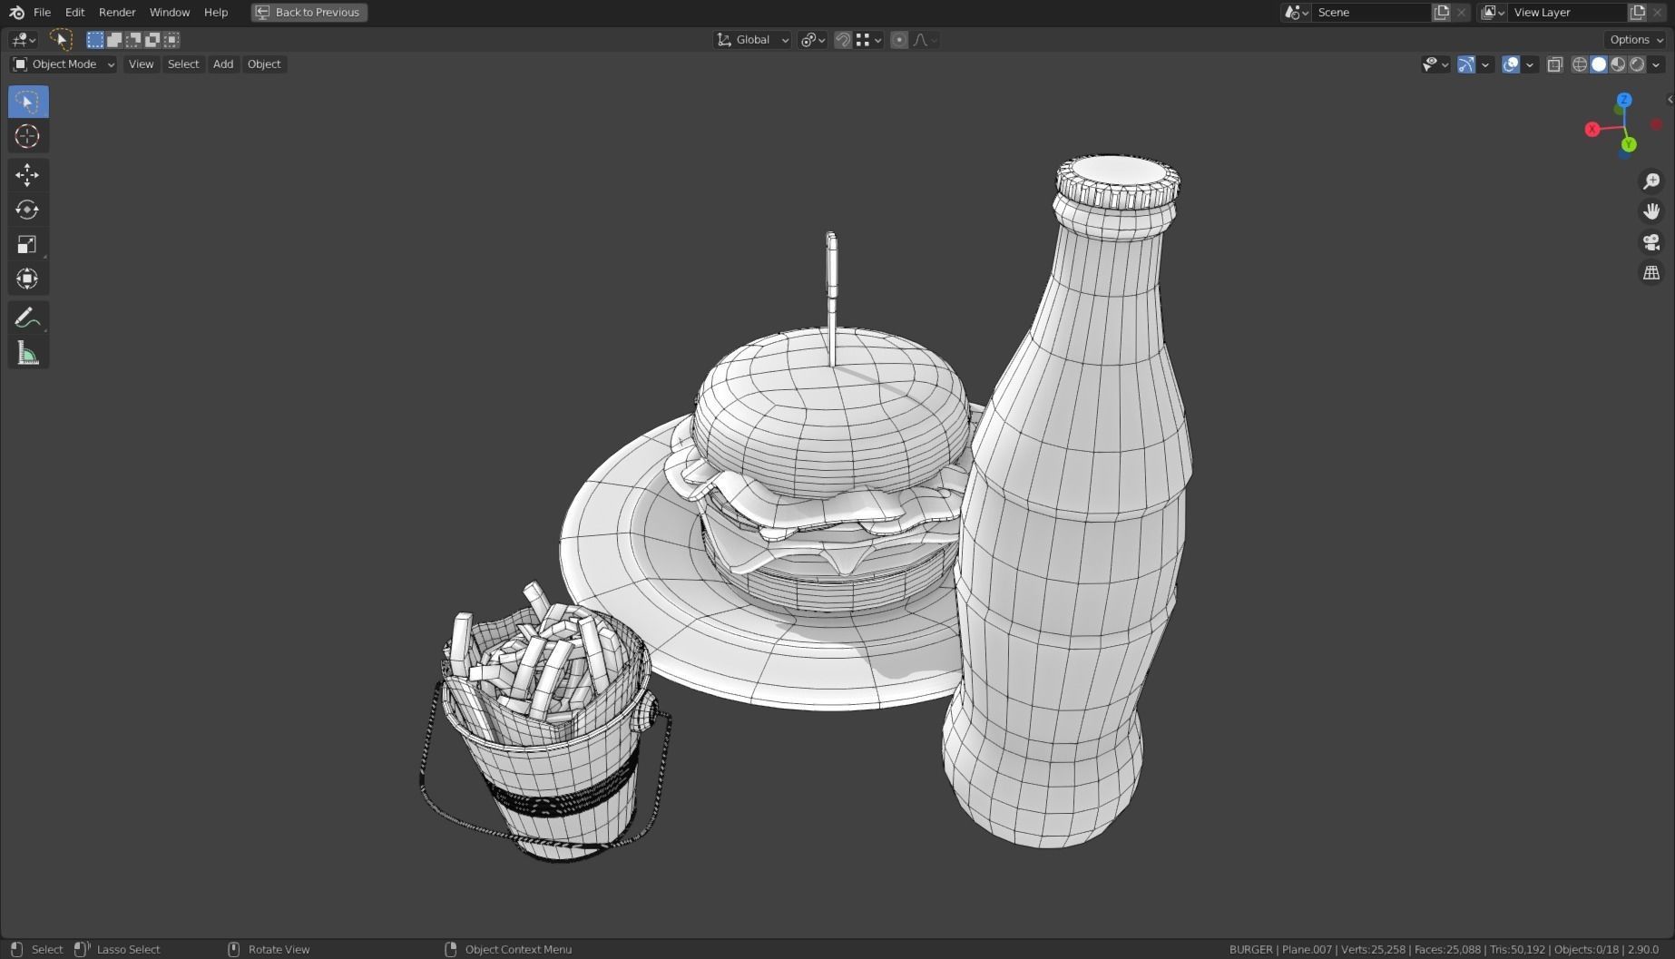Browse scenes via Scene icon dropdown

click(1296, 12)
